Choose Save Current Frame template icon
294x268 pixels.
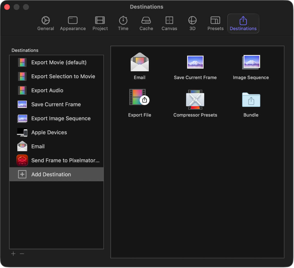coord(195,62)
